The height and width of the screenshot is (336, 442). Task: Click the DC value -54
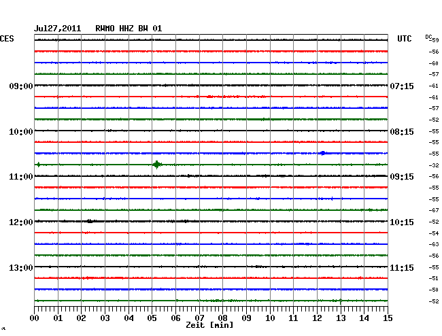[x=434, y=233]
